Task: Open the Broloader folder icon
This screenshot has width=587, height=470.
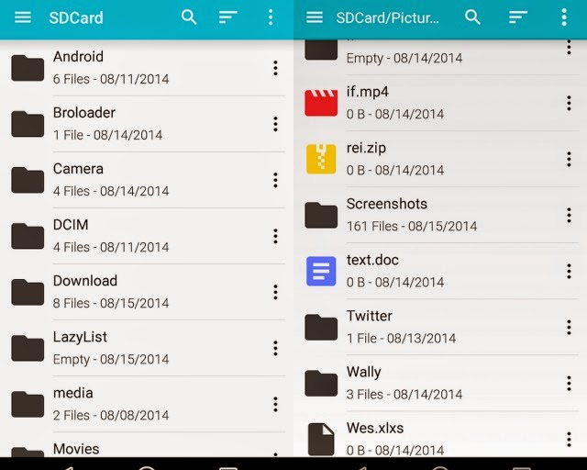Action: click(x=28, y=124)
